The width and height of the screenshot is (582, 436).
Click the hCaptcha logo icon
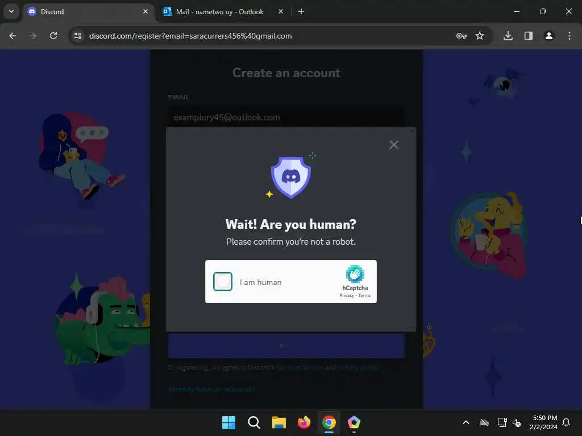[x=355, y=274]
